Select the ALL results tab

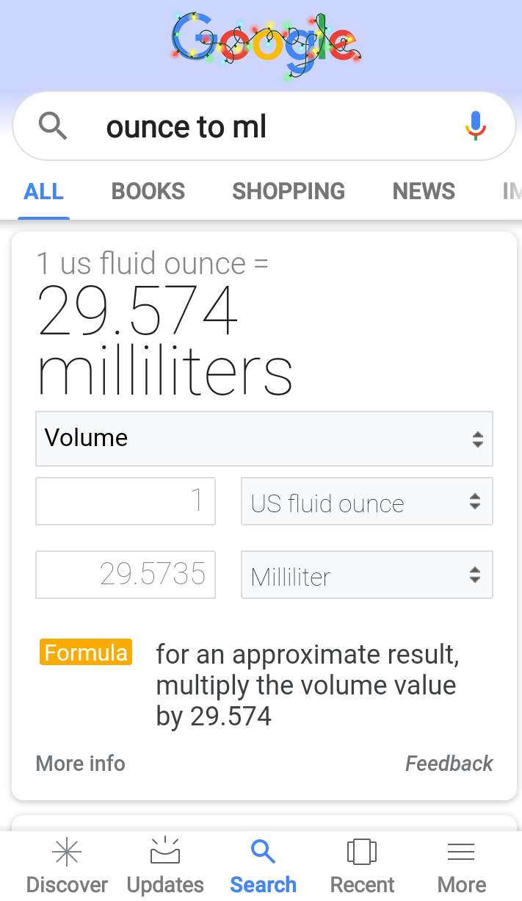coord(44,192)
